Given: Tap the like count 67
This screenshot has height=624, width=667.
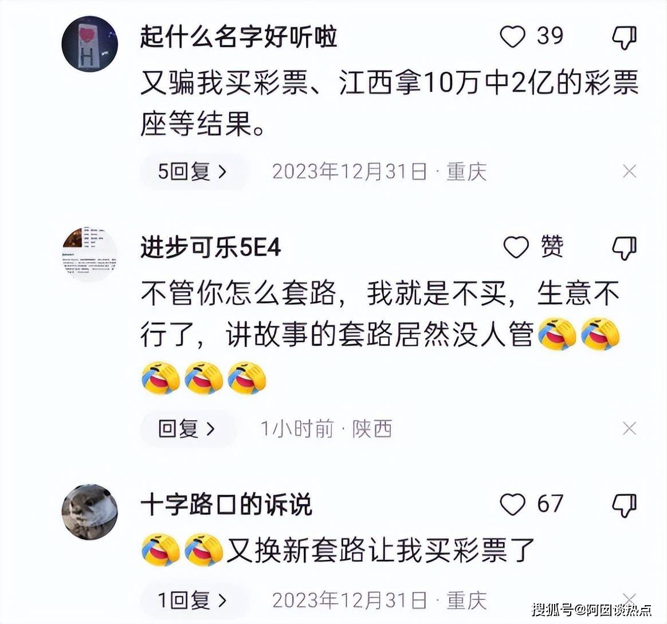Looking at the screenshot, I should pos(550,504).
